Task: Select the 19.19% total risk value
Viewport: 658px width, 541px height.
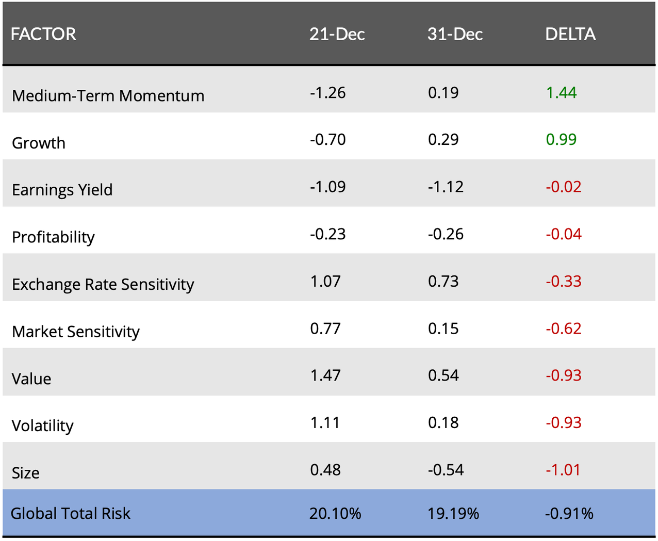Action: [453, 514]
